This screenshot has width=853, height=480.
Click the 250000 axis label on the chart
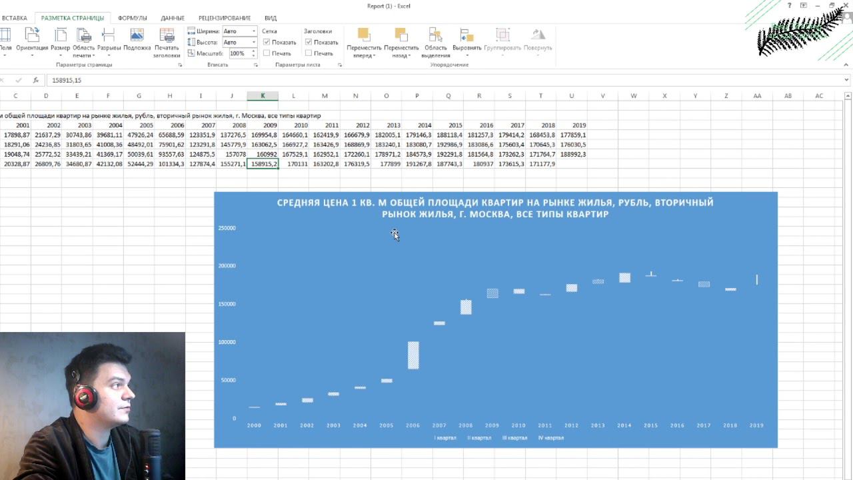pyautogui.click(x=227, y=228)
